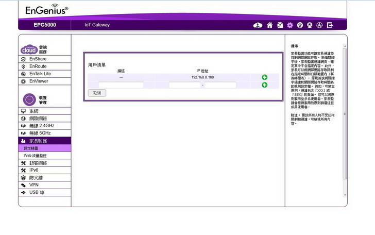This screenshot has width=375, height=235.
Task: Open EnViewer in the sidebar
Action: tap(44, 81)
